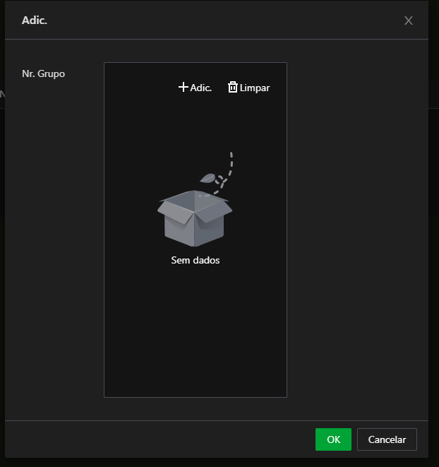Click the empty list area below 'Sem dados'
439x467 pixels.
tap(196, 332)
